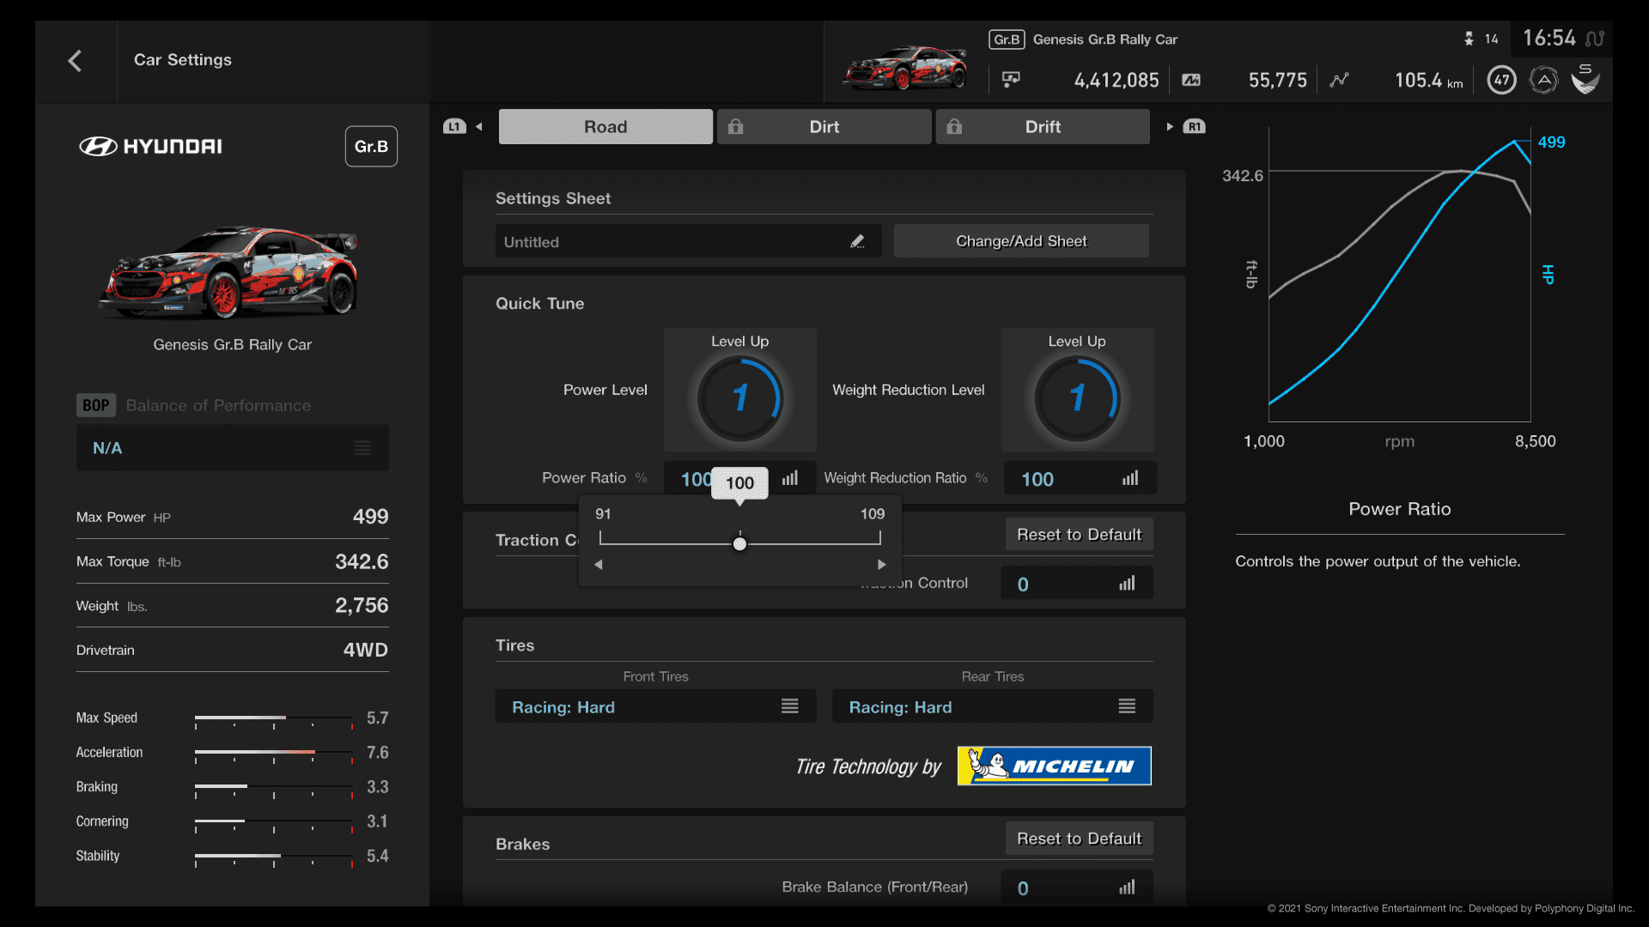The height and width of the screenshot is (927, 1649).
Task: Click the bar-graph icon beside Power Ratio value
Action: click(x=790, y=478)
